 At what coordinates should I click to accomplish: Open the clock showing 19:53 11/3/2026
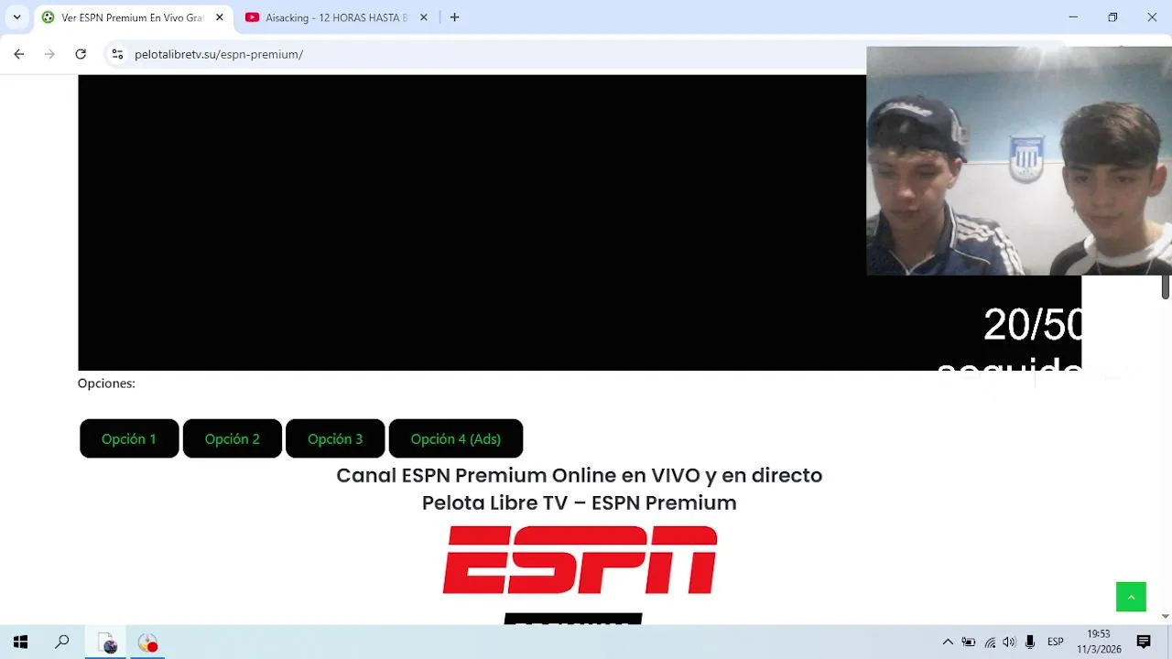point(1099,642)
